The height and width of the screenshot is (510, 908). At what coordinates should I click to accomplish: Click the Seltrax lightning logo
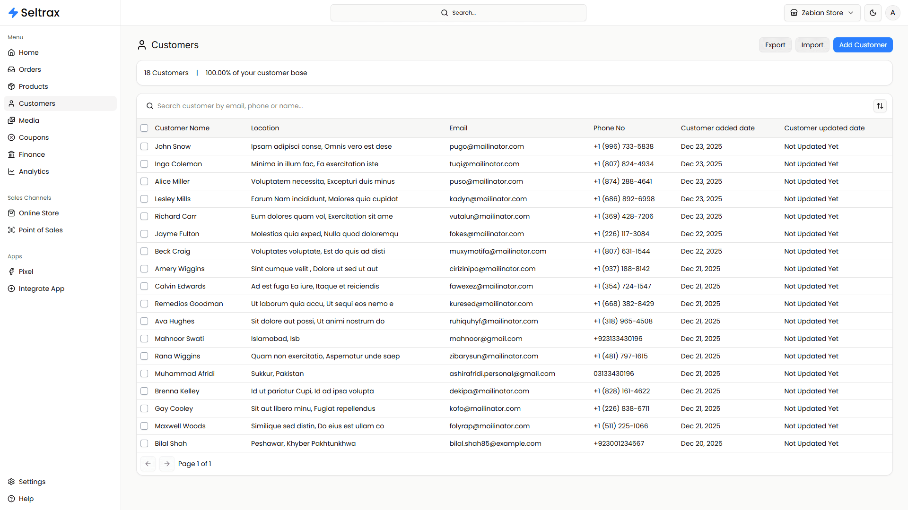click(13, 13)
